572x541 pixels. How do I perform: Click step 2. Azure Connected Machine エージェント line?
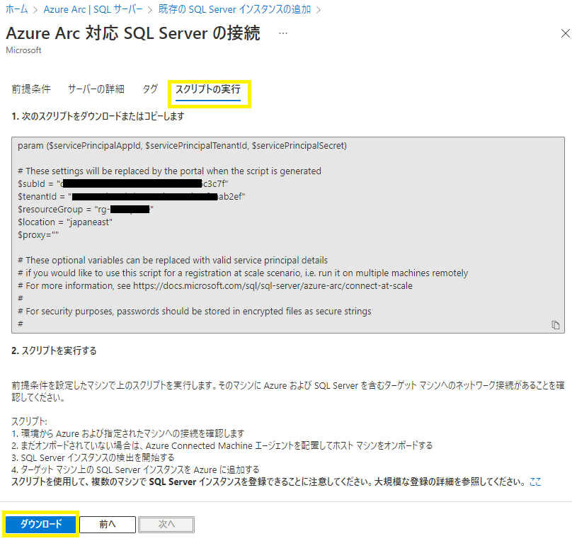click(x=222, y=446)
